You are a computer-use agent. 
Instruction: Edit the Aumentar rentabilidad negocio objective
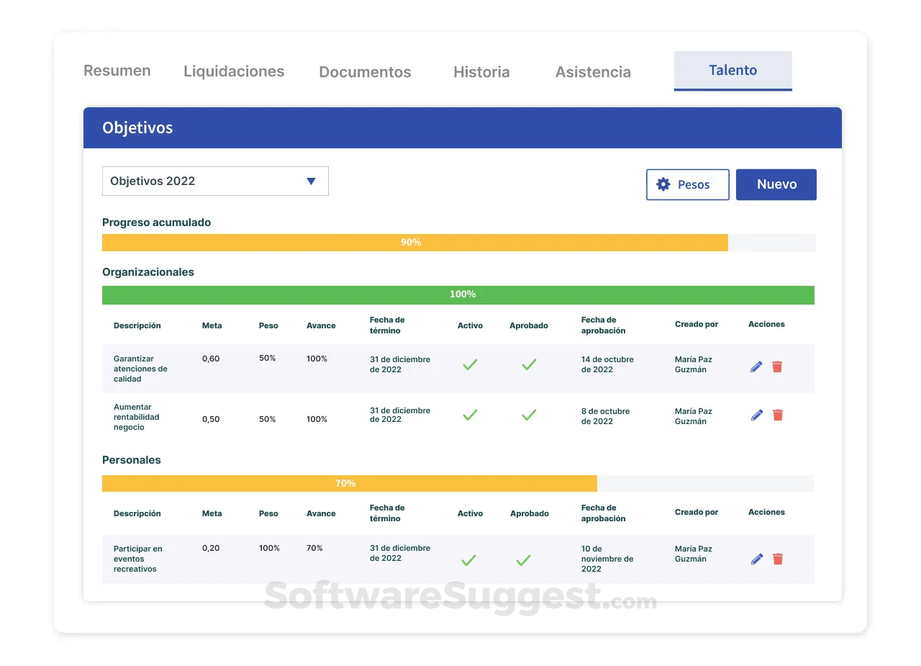click(x=756, y=415)
